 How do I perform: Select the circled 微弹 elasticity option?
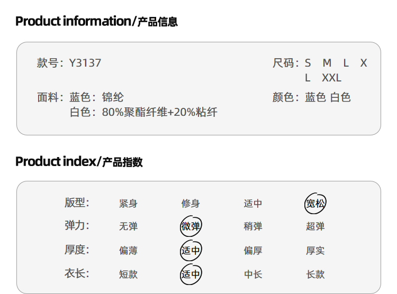(x=191, y=227)
